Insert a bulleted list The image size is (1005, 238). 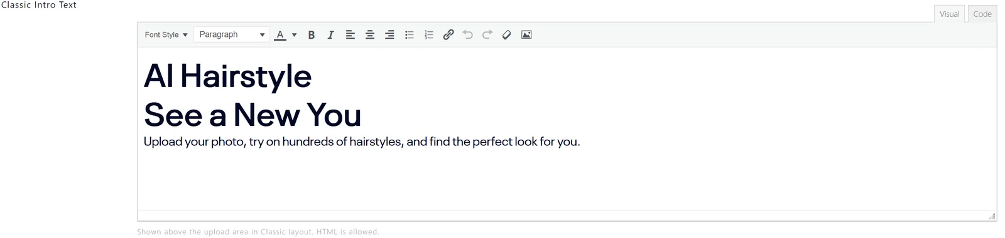coord(409,34)
